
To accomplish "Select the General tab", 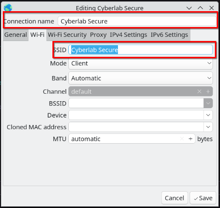I will point(15,35).
